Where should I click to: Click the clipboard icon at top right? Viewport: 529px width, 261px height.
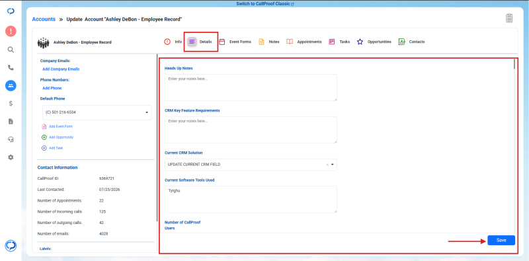509,18
